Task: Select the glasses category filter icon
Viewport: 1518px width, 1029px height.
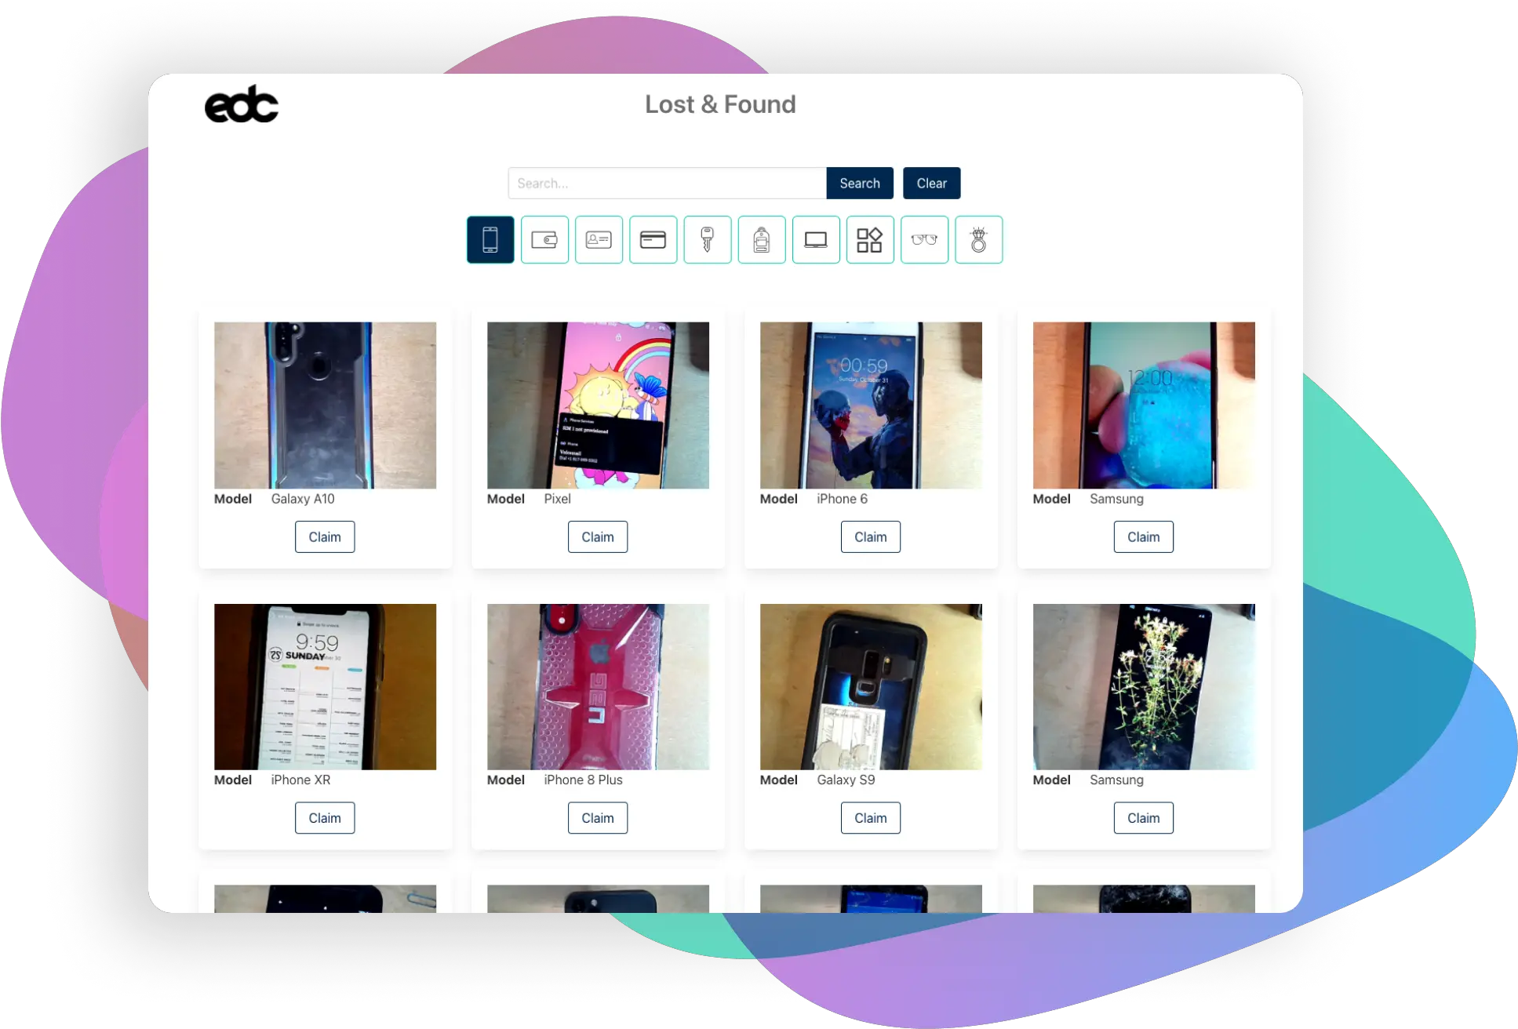Action: [x=923, y=239]
